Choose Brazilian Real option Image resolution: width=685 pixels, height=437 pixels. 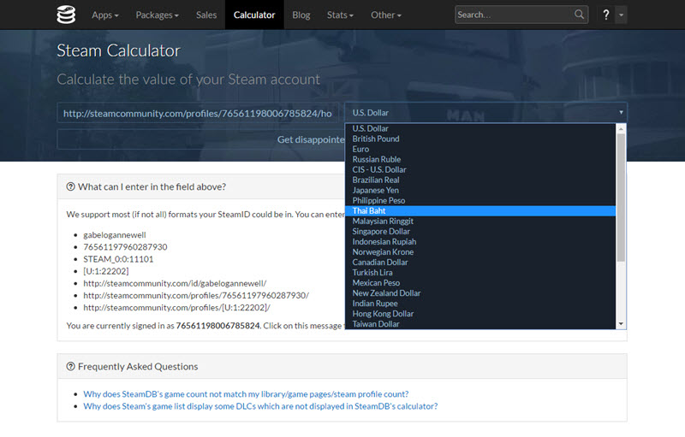pos(480,180)
